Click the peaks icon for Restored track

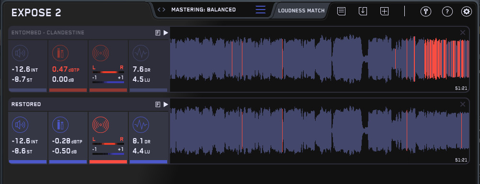tap(60, 125)
